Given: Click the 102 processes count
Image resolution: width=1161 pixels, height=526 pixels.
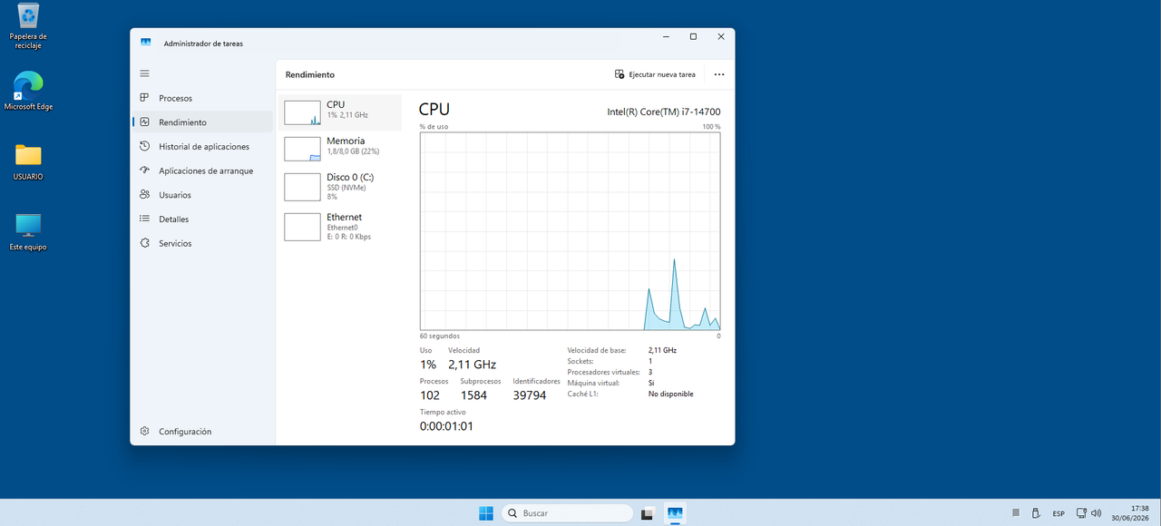Looking at the screenshot, I should (x=430, y=395).
